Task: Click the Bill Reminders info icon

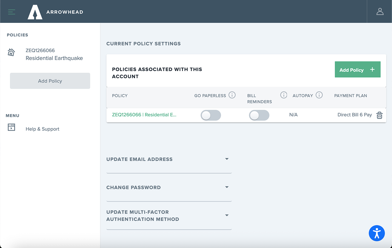Action: tap(283, 95)
